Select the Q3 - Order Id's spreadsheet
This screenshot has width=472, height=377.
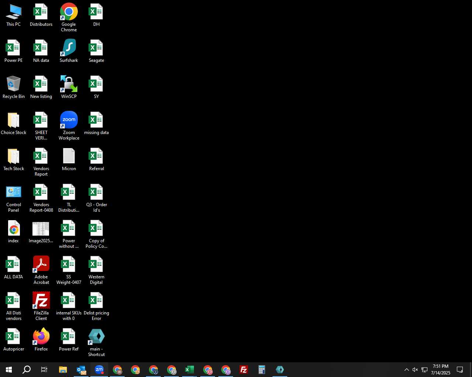96,198
